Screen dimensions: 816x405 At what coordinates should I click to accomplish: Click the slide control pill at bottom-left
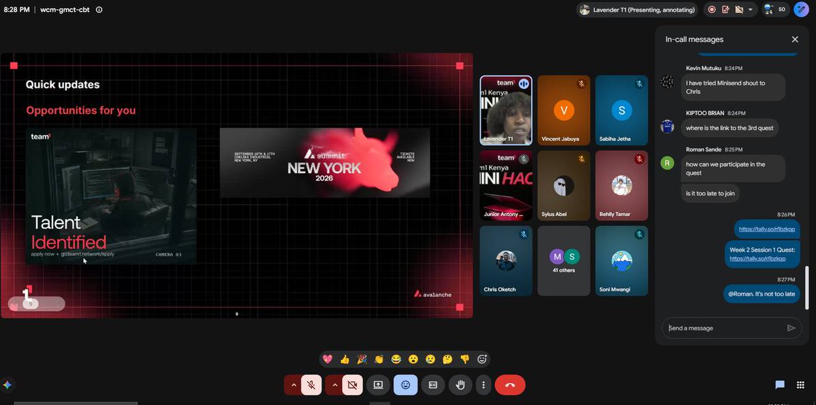click(36, 304)
